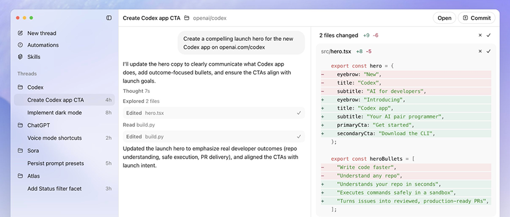Expand the Thought 7s section
Image resolution: width=510 pixels, height=217 pixels.
pos(136,91)
